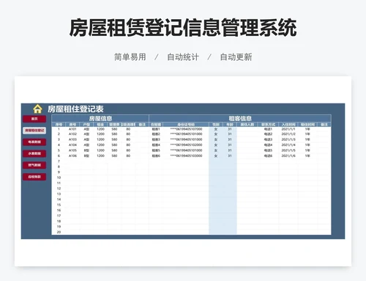Click the 户型 column header

coord(86,125)
